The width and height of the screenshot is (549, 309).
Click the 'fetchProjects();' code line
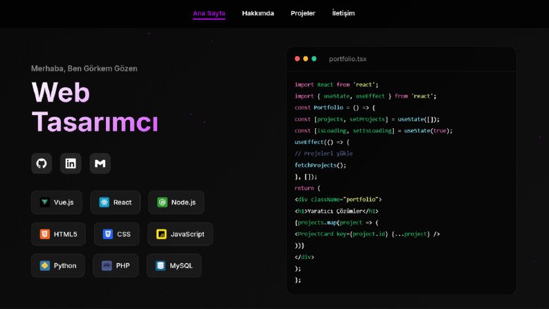pos(321,165)
